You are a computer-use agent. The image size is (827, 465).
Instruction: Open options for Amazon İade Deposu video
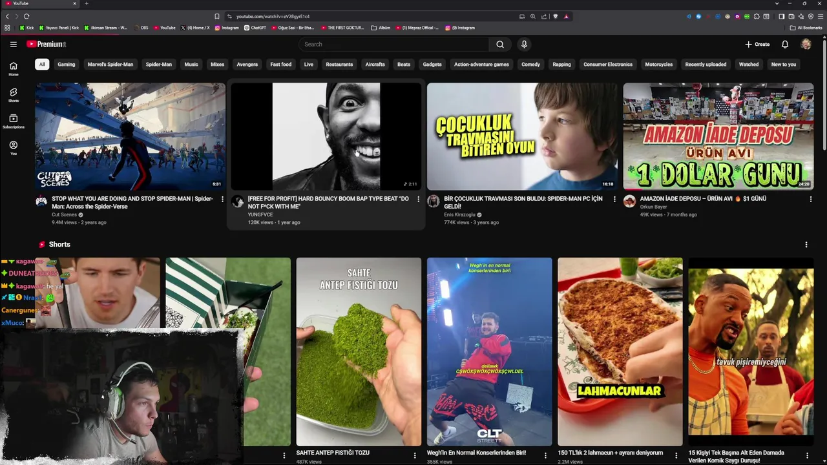810,199
